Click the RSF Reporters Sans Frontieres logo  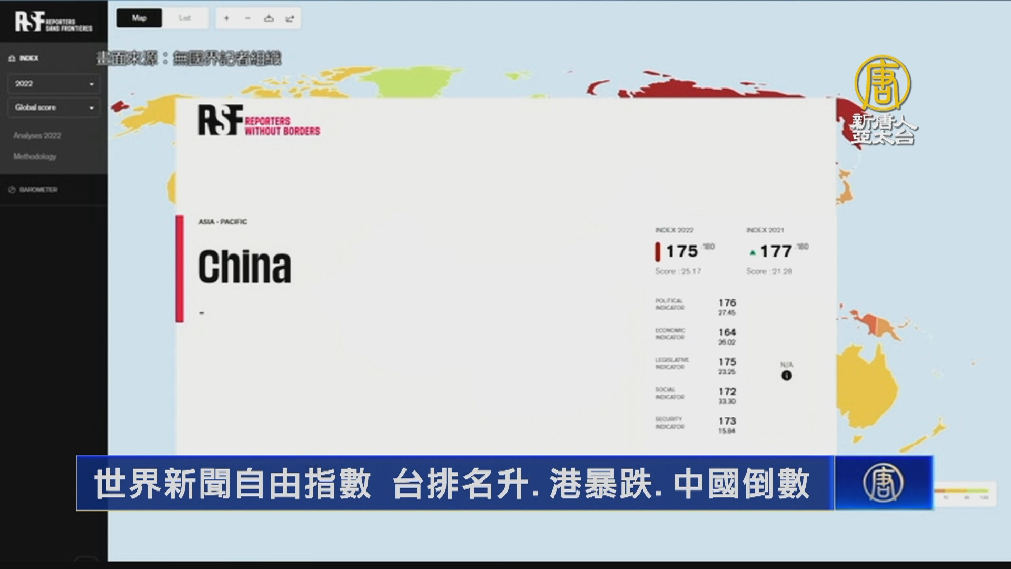point(53,22)
